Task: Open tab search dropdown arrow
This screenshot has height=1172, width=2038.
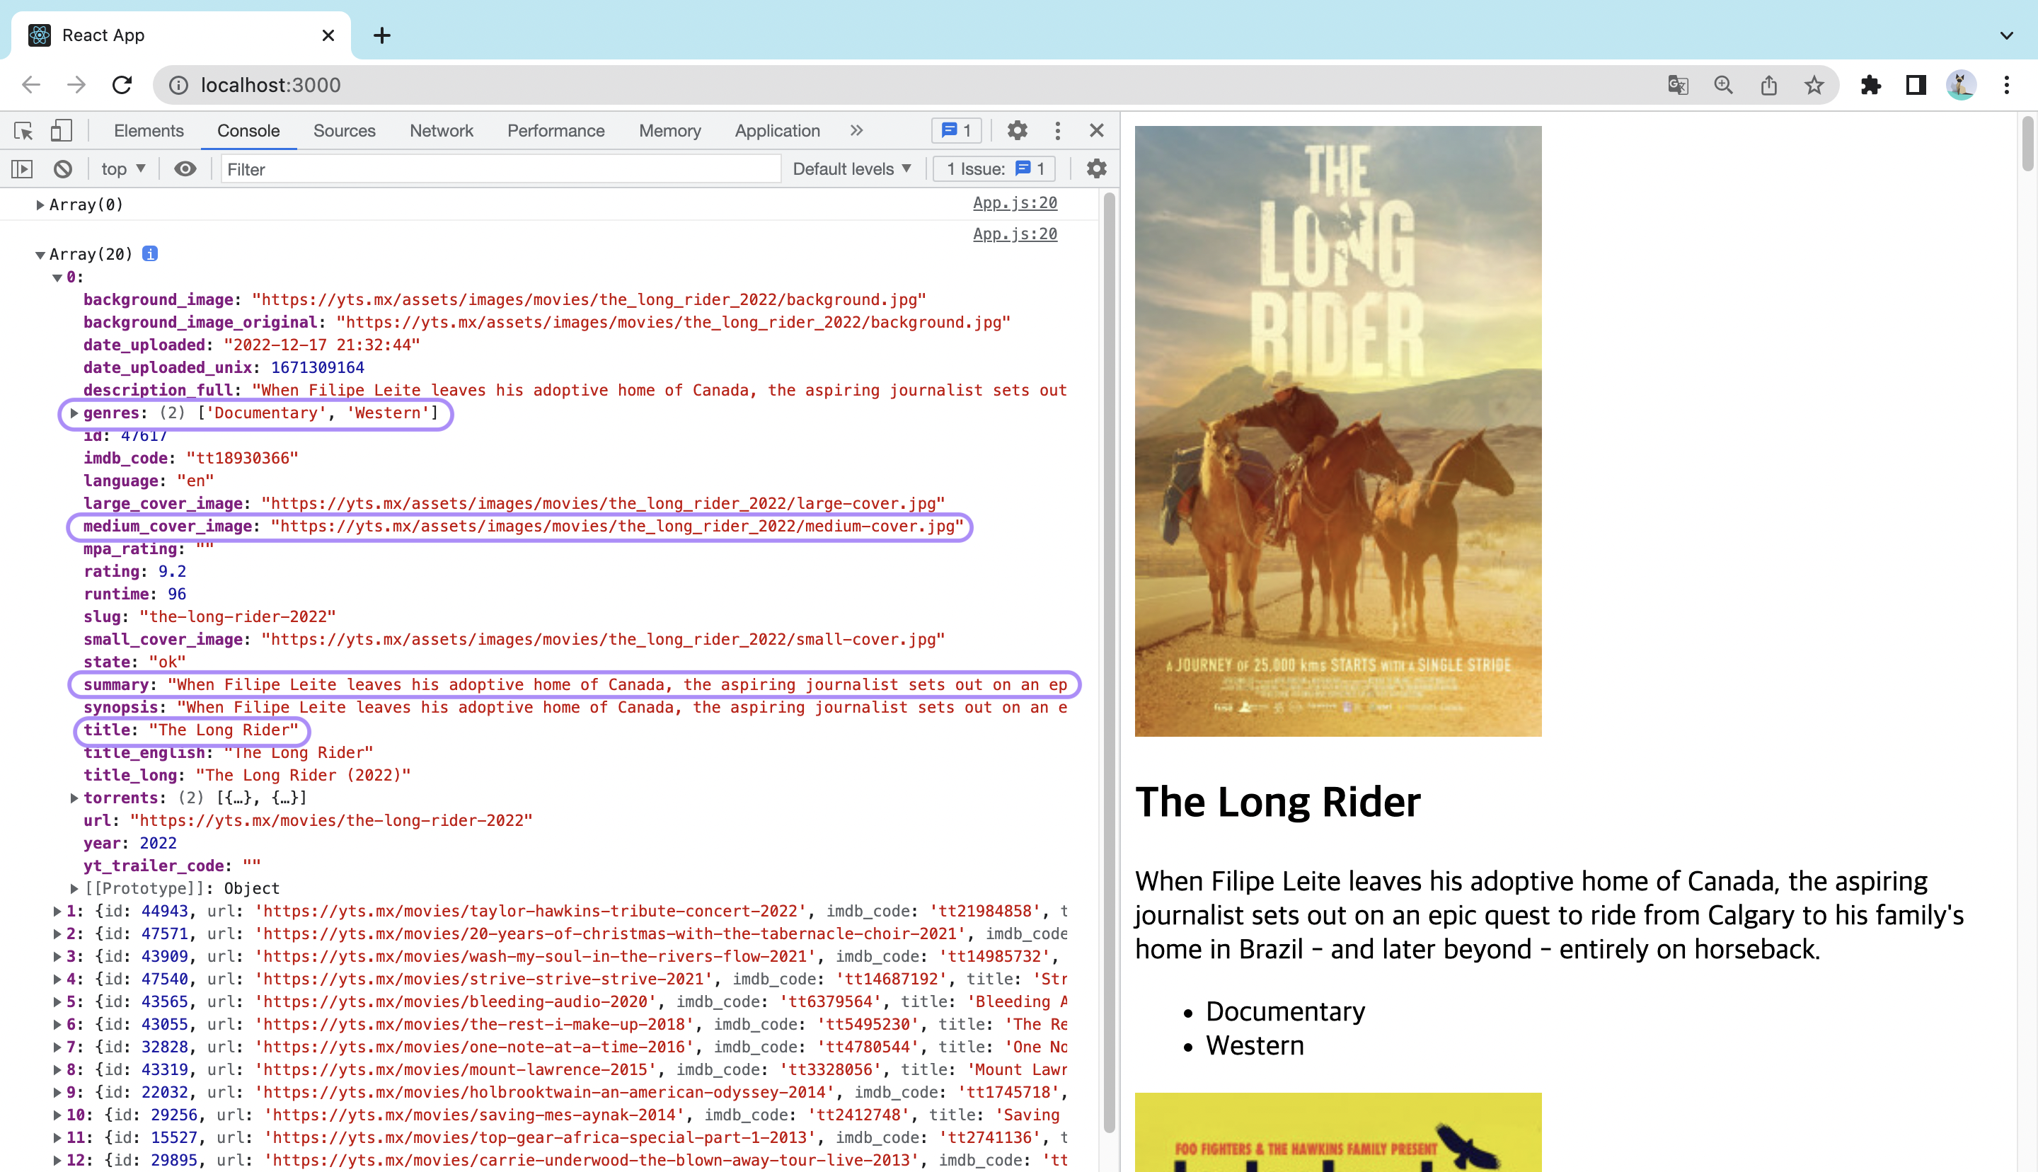Action: coord(2007,35)
